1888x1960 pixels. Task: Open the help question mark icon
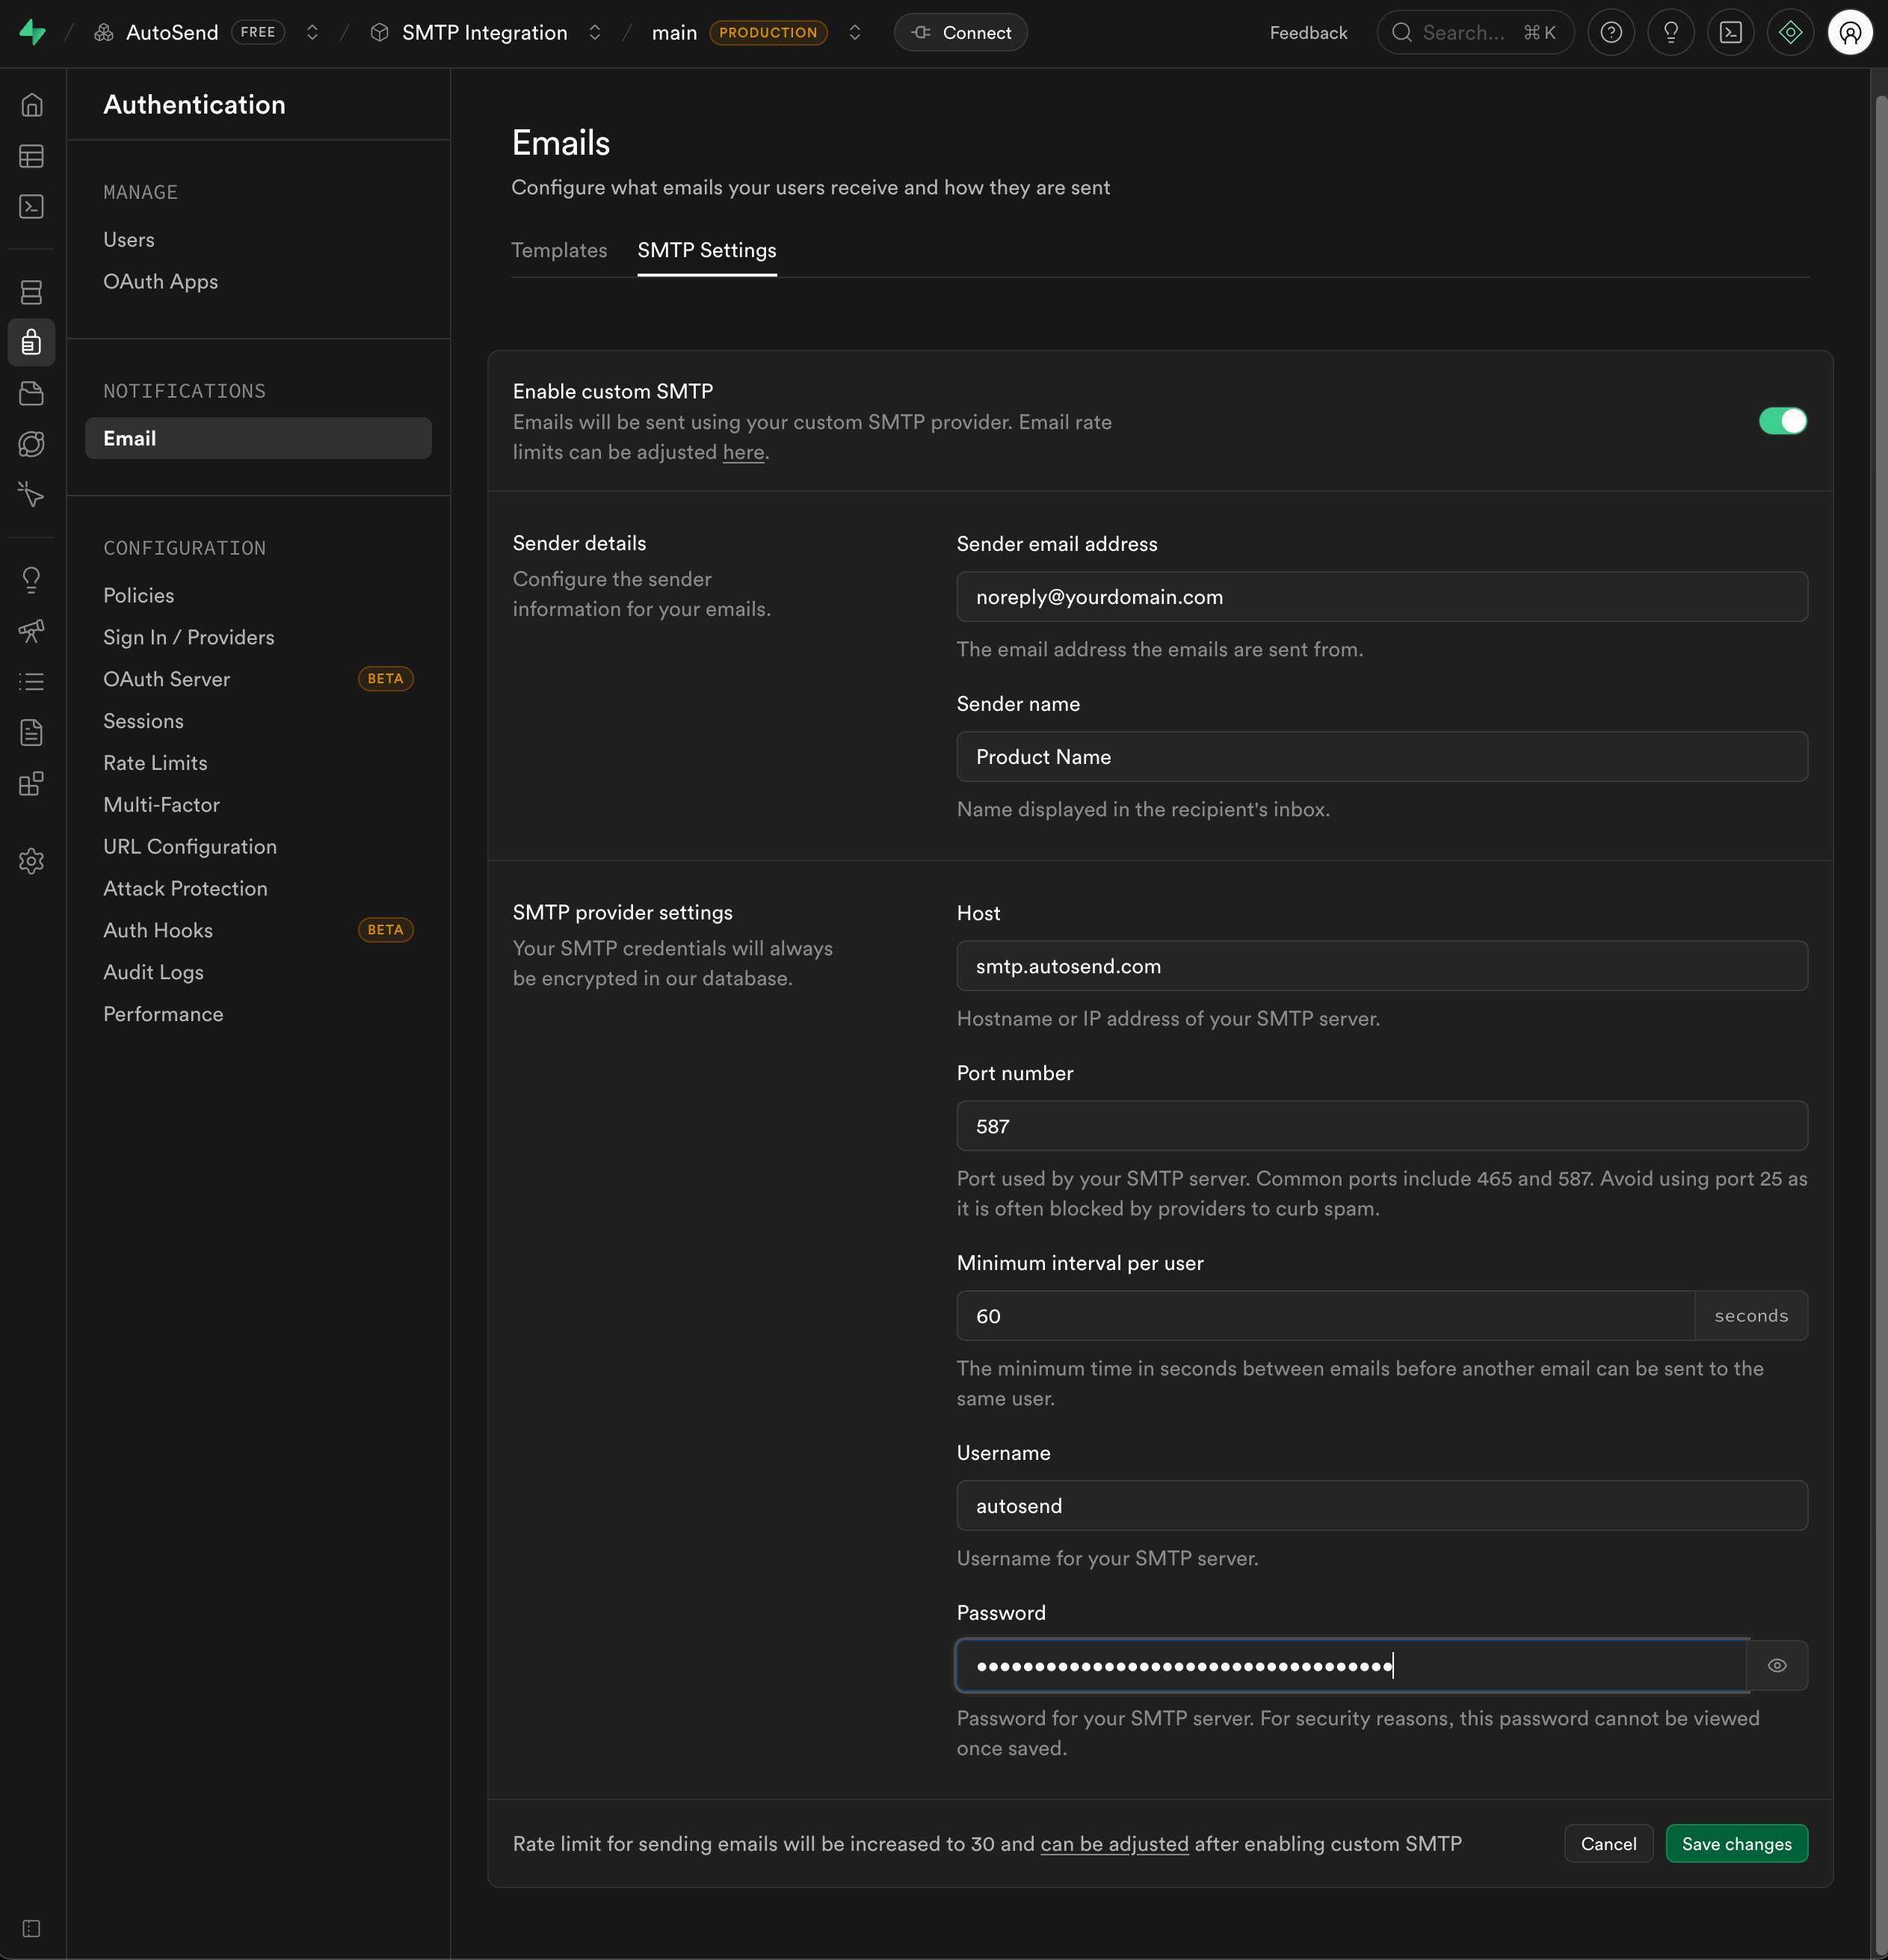point(1610,33)
